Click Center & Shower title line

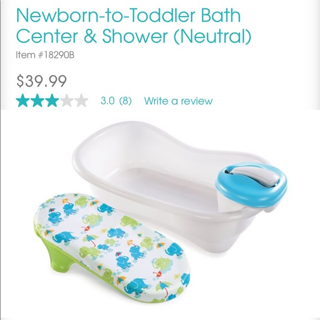(x=134, y=35)
